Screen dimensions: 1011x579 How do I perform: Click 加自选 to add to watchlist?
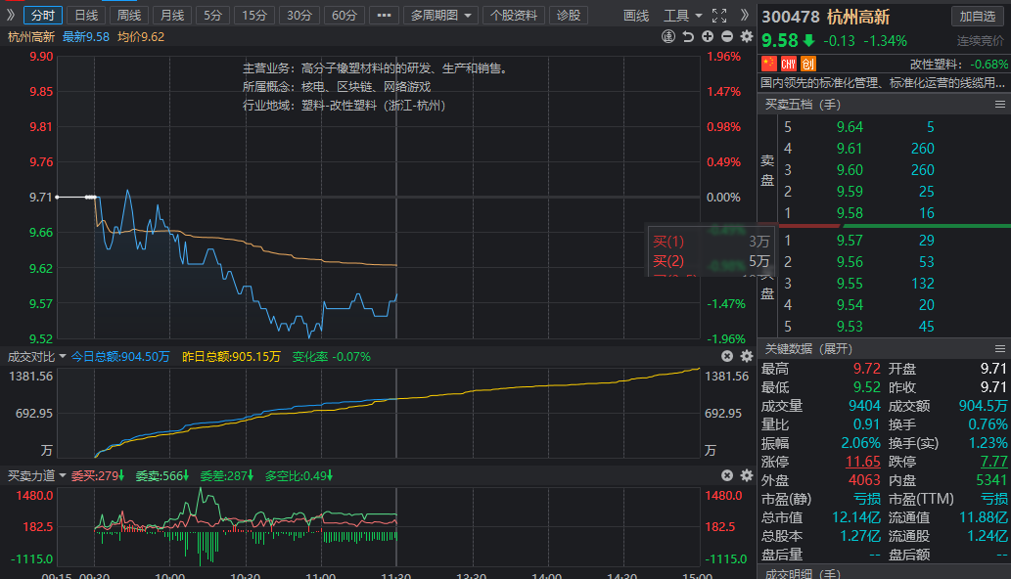tap(977, 17)
